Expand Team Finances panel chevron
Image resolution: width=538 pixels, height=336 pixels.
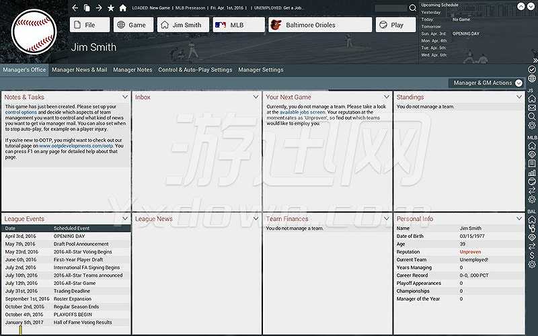[x=386, y=218]
